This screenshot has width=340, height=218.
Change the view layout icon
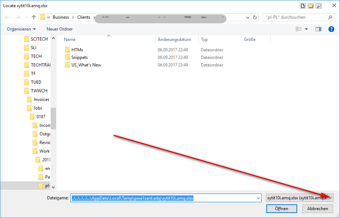[298, 29]
